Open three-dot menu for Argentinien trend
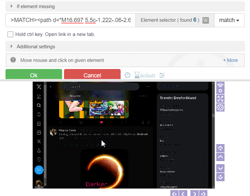Screen dimensions: 250x196 [x=204, y=167]
